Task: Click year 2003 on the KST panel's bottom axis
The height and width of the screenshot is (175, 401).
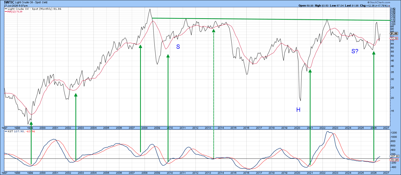Action: click(x=81, y=173)
